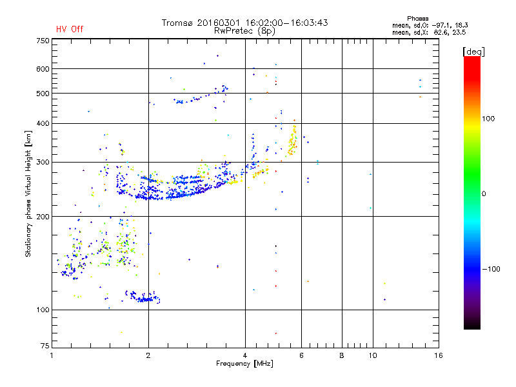Select the plot title 'Tromsø 20160301 16:02:00-16:03:43'

click(x=244, y=23)
